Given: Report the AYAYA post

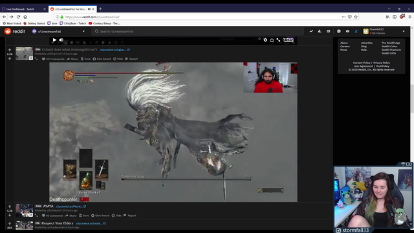Looking at the screenshot, I should (x=129, y=216).
